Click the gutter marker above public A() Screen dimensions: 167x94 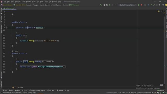[17, 33]
